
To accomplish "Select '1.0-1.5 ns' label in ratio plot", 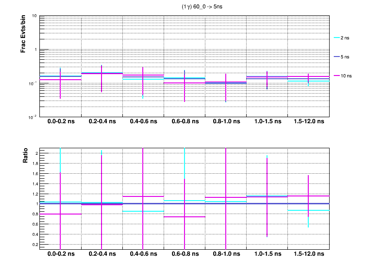I will tap(267, 254).
